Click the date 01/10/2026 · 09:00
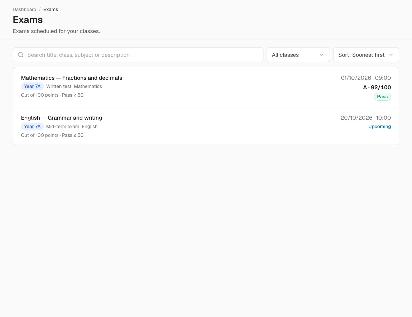This screenshot has height=317, width=412. (x=366, y=78)
